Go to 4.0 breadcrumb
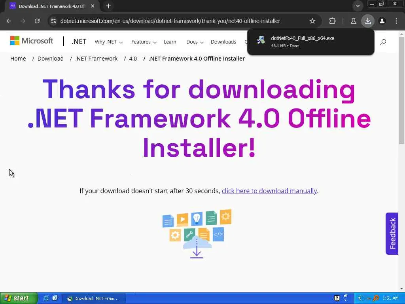Image resolution: width=405 pixels, height=304 pixels. tap(133, 59)
